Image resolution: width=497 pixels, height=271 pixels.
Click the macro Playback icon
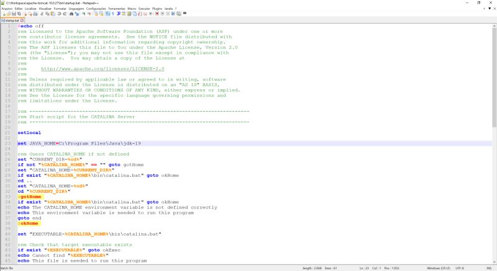[x=168, y=14]
